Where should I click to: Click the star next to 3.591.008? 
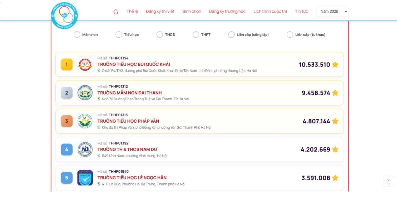335,178
